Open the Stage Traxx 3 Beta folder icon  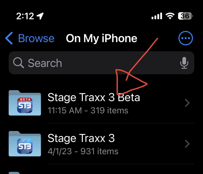click(x=25, y=103)
